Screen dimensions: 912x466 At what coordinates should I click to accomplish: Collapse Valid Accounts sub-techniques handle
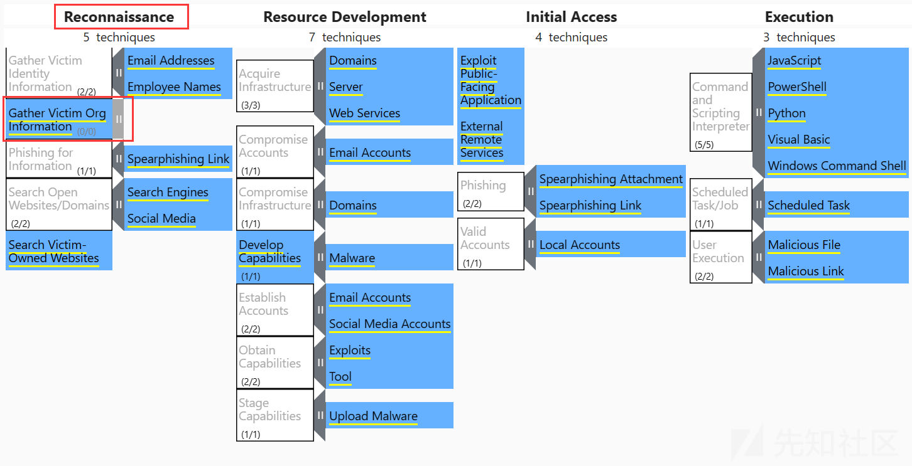(530, 244)
